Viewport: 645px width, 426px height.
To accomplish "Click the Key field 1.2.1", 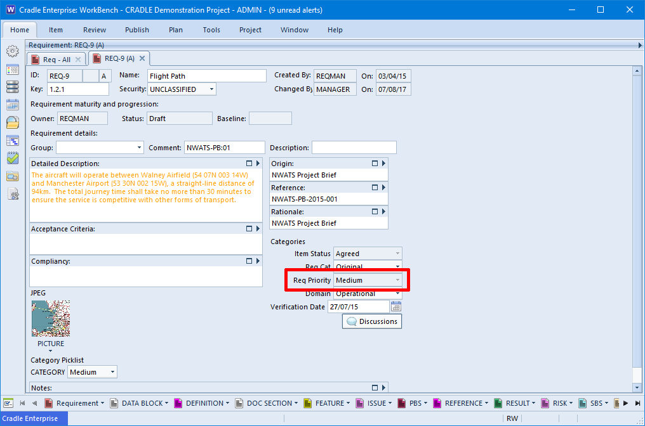I will (x=78, y=89).
